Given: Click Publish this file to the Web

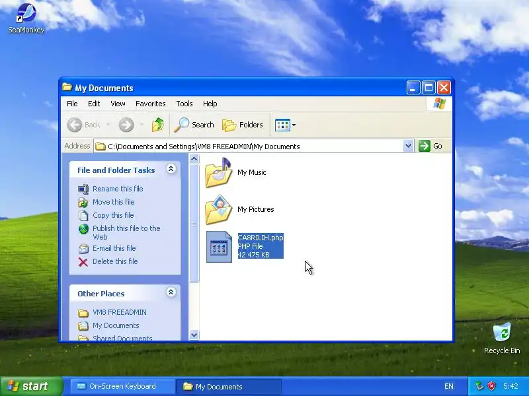Looking at the screenshot, I should point(126,233).
